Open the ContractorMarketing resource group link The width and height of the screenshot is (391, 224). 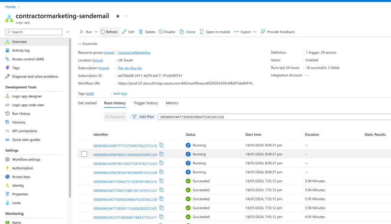(134, 53)
